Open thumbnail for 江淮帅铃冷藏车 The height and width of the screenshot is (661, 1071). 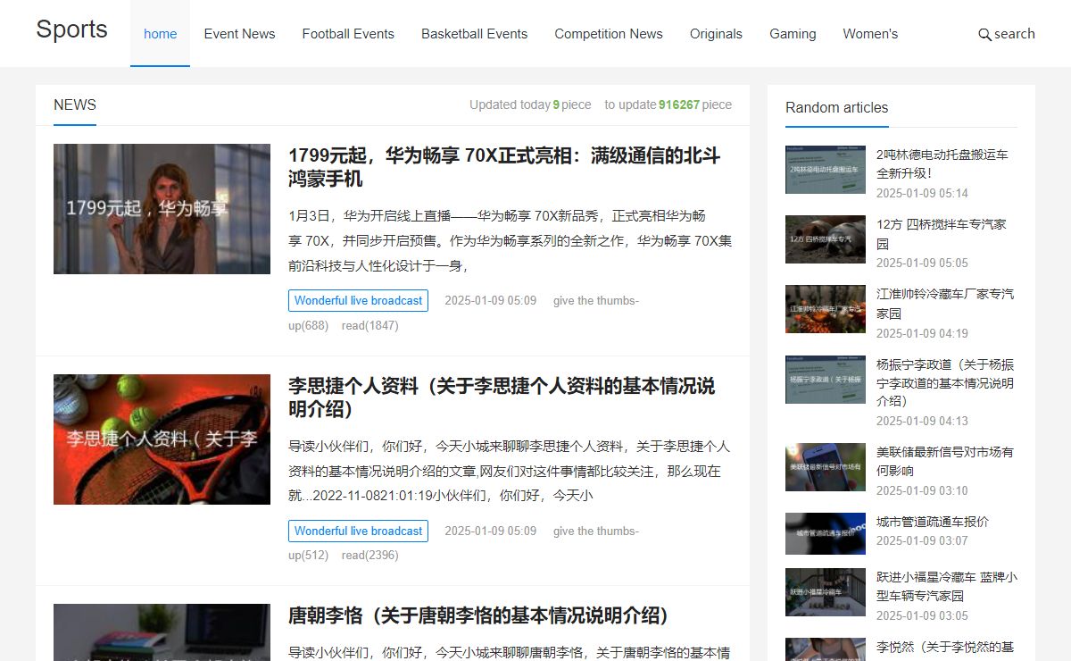tap(826, 309)
